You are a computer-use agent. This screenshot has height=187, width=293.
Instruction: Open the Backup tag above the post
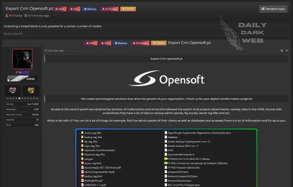121,43
